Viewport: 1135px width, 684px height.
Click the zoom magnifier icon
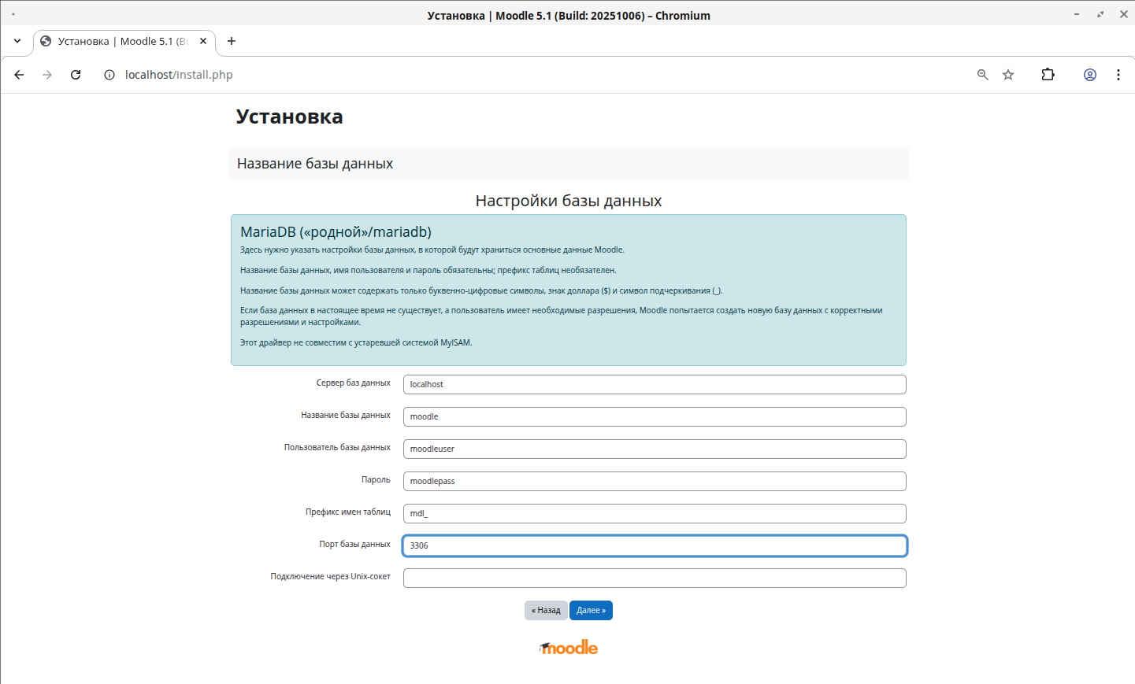coord(982,75)
